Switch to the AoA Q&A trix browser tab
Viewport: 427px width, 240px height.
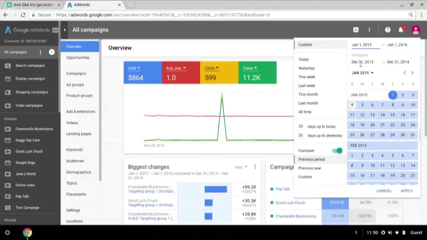tap(33, 5)
